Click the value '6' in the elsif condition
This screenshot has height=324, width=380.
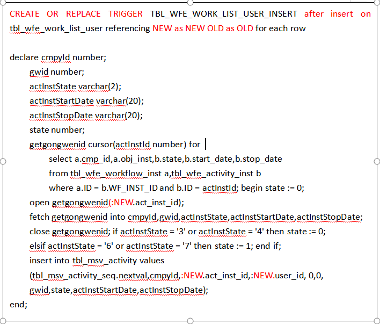pyautogui.click(x=109, y=246)
